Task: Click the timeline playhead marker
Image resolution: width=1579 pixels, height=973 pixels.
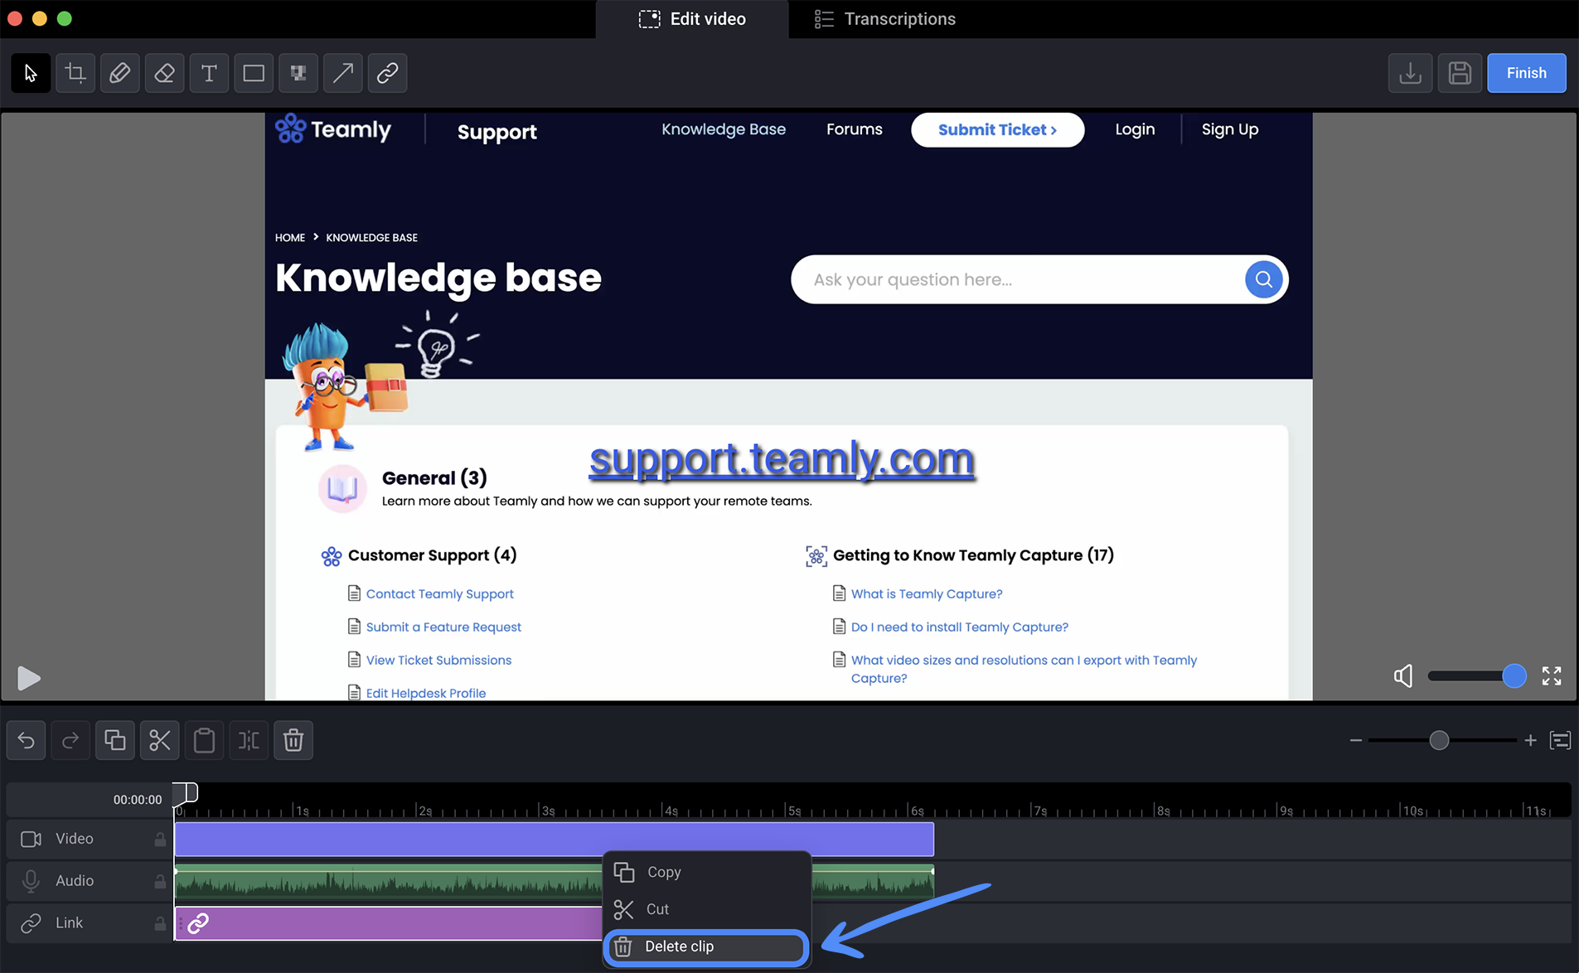Action: click(185, 794)
